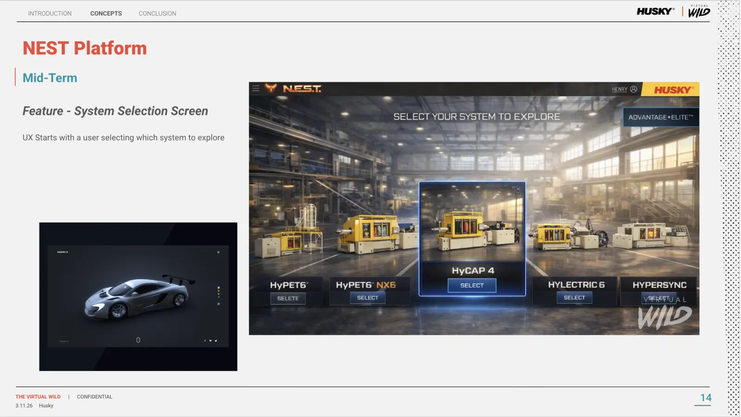Open the sports car reference image

click(x=138, y=297)
